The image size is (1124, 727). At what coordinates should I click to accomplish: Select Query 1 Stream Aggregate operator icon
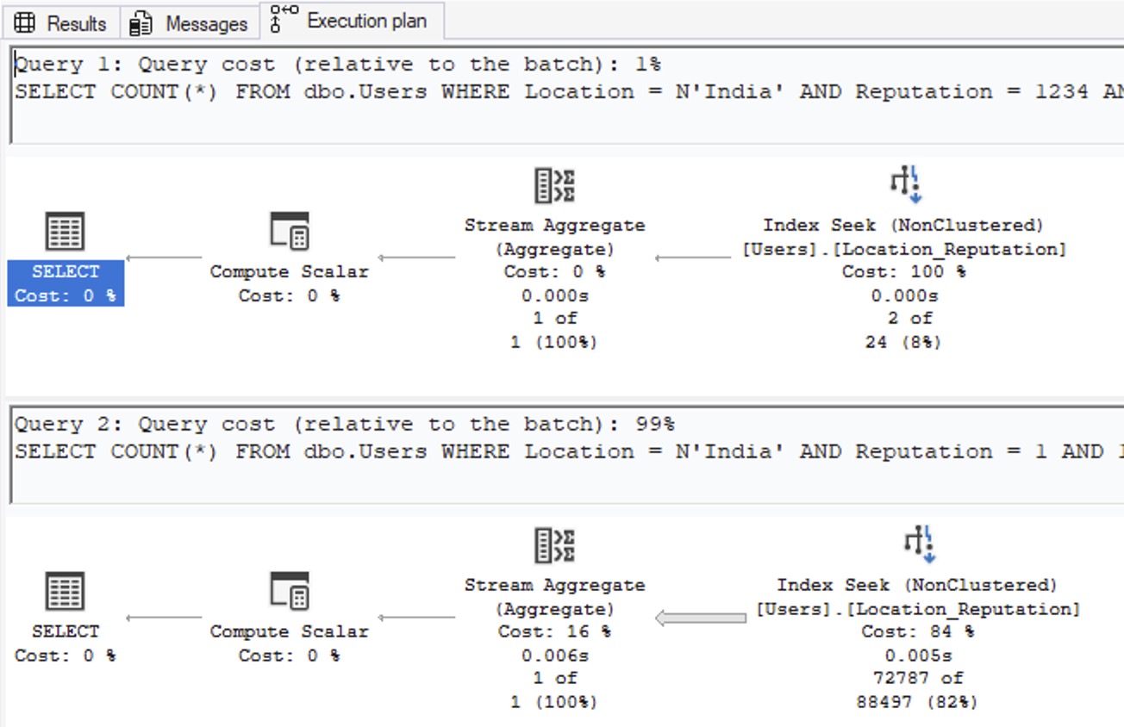tap(554, 185)
